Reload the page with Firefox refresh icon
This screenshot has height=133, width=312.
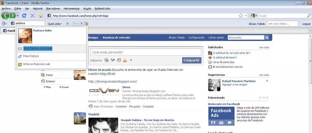pyautogui.click(x=24, y=16)
